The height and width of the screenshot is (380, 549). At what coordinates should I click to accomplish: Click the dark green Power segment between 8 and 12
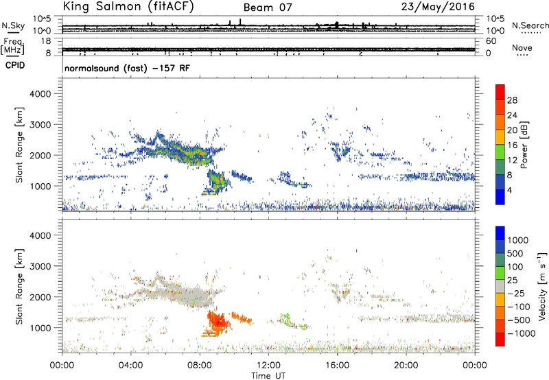pos(500,167)
